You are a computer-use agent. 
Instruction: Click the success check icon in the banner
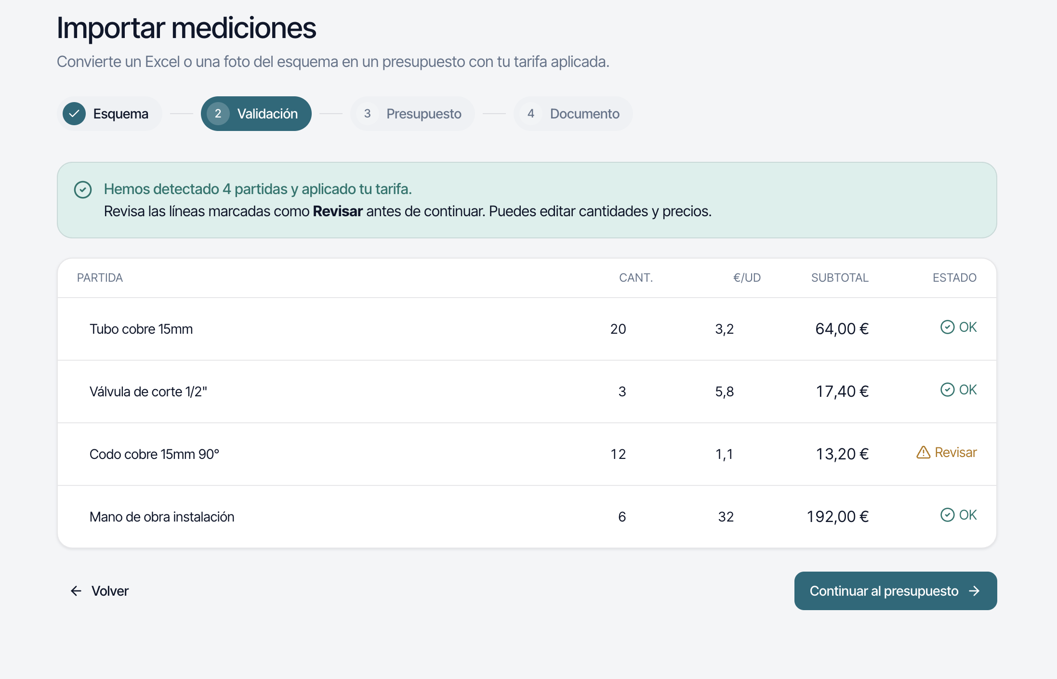(83, 190)
